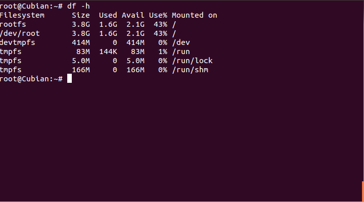The height and width of the screenshot is (202, 364).
Task: Click the '1%' usage value for /run
Action: click(163, 52)
